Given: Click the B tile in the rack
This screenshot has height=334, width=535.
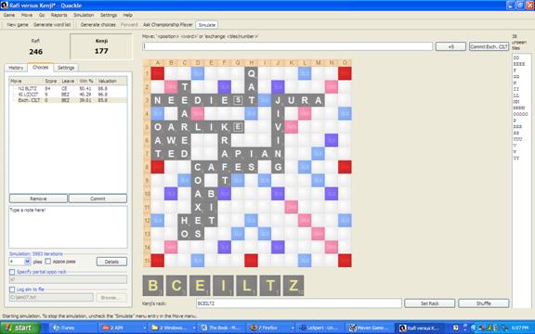Looking at the screenshot, I should point(153,286).
